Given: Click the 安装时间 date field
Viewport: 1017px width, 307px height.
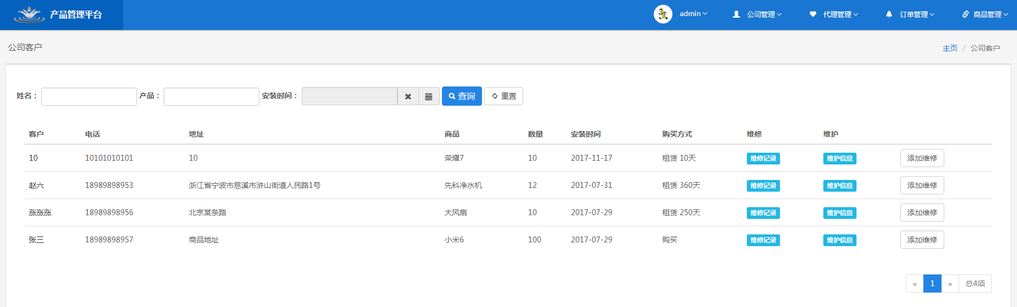Looking at the screenshot, I should tap(349, 97).
